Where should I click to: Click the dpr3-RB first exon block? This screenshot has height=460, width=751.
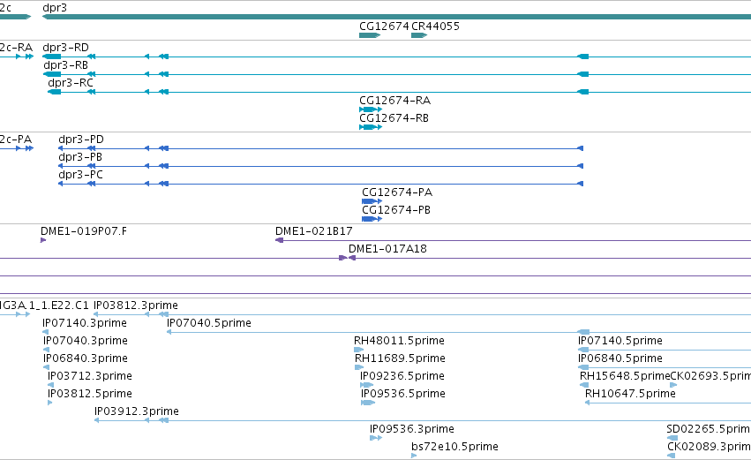[x=52, y=74]
